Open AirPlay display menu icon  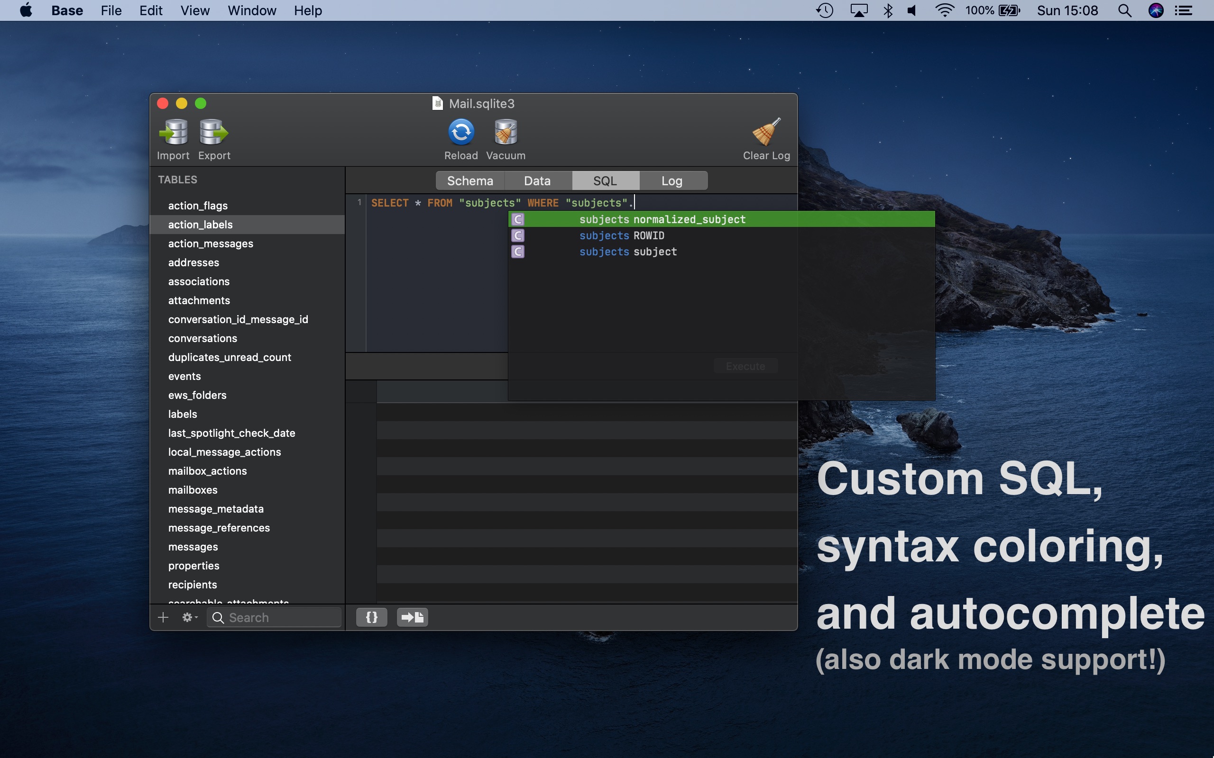click(859, 10)
